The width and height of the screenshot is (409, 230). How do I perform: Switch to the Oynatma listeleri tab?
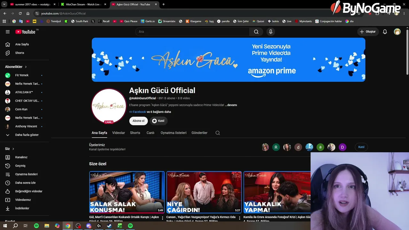pyautogui.click(x=174, y=133)
